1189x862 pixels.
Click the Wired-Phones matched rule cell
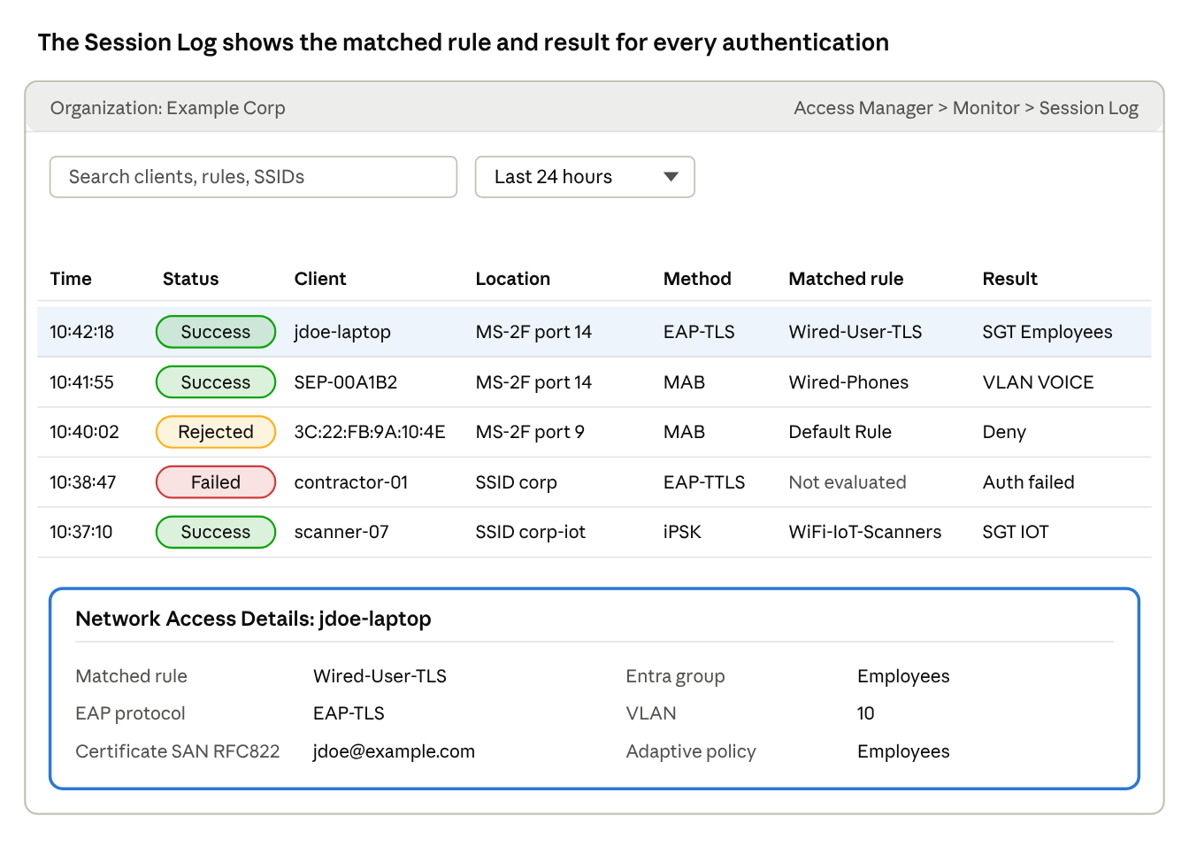[x=848, y=382]
